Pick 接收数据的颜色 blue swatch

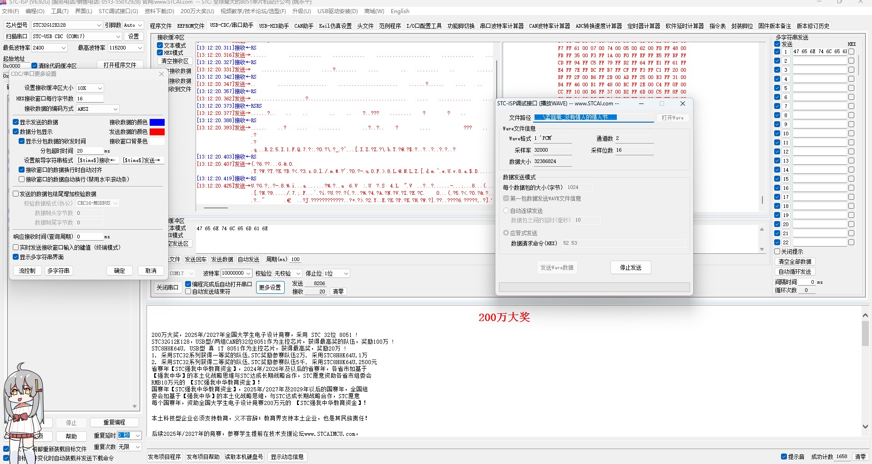157,122
